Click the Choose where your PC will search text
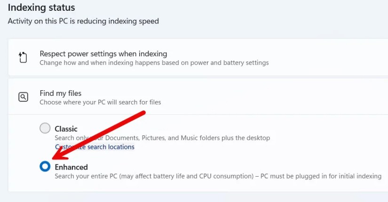388x202 pixels. tap(100, 102)
